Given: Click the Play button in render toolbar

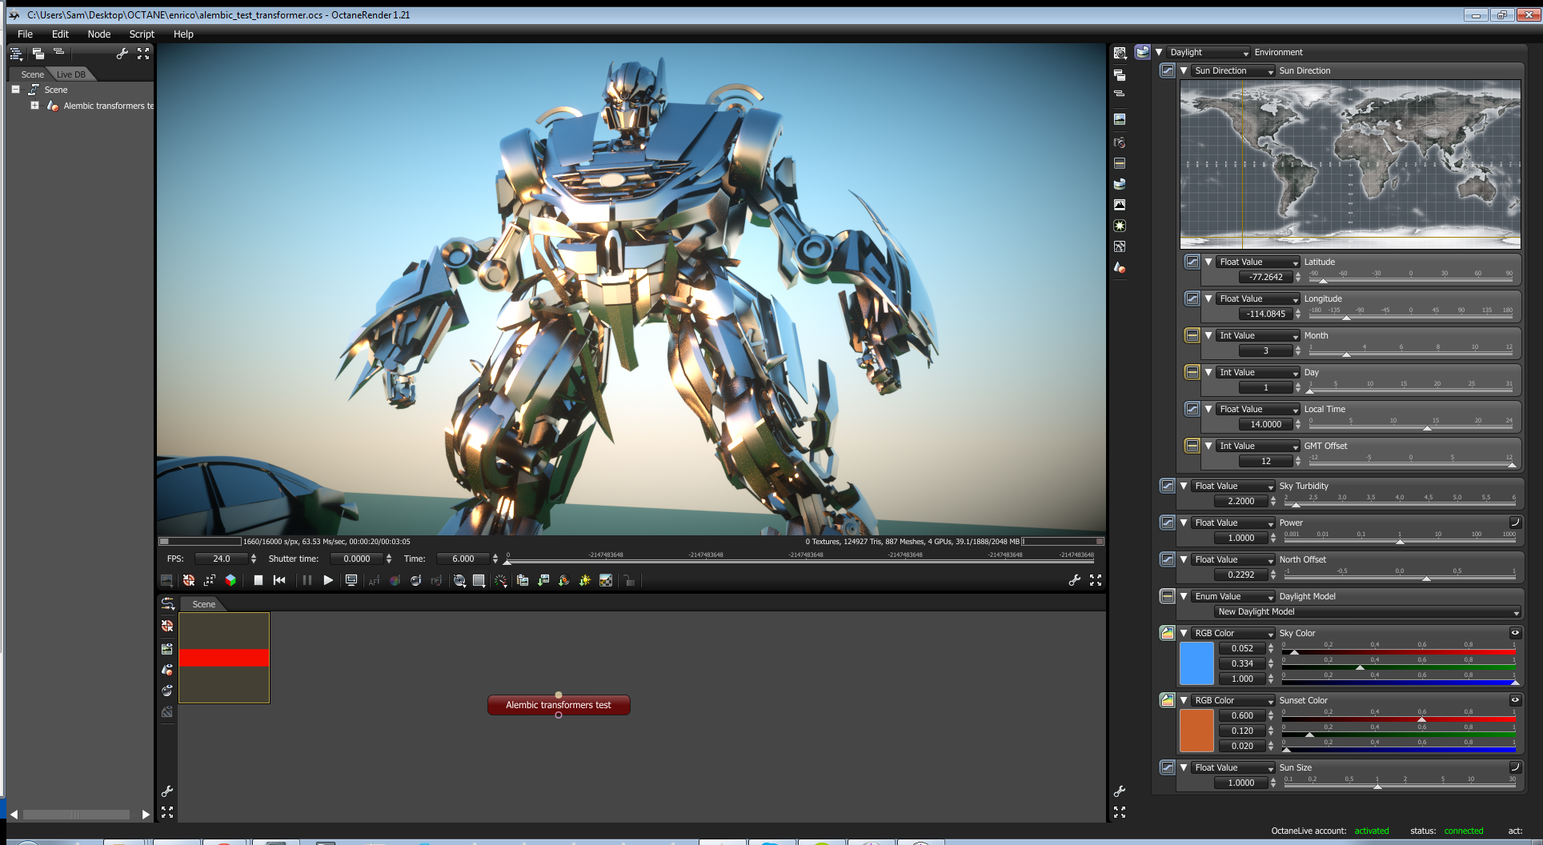Looking at the screenshot, I should click(328, 580).
